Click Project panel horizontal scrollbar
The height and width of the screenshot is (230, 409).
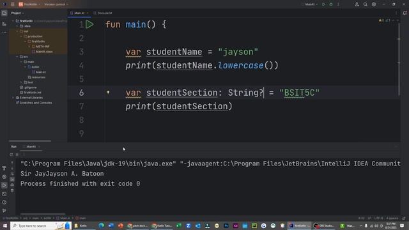pyautogui.click(x=30, y=141)
